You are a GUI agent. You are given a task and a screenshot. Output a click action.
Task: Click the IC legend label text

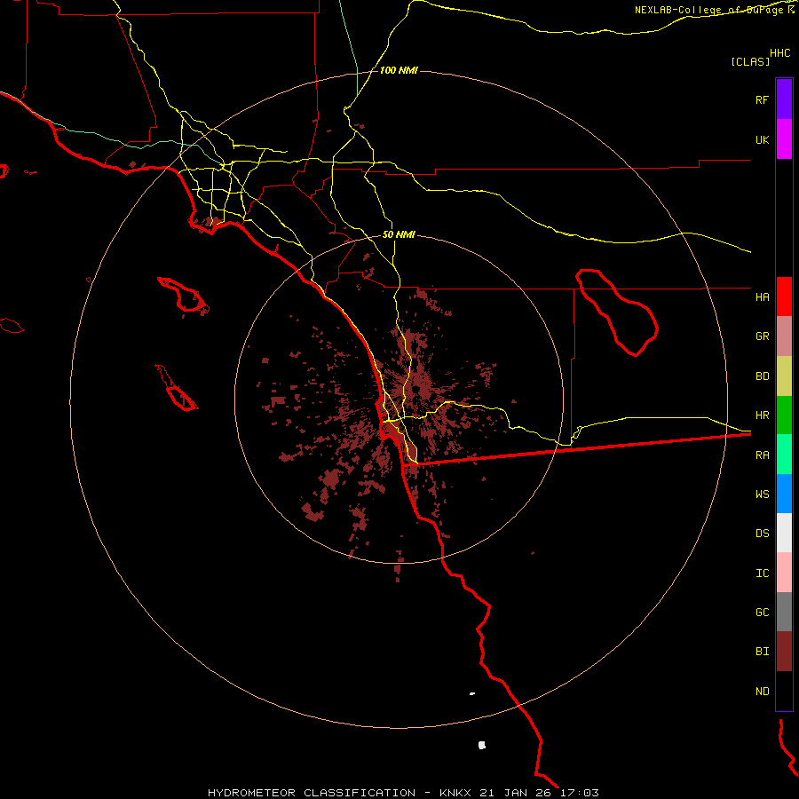tap(762, 574)
